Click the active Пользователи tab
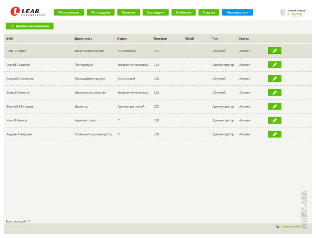Viewport: 316px width, 238px height. (x=237, y=13)
